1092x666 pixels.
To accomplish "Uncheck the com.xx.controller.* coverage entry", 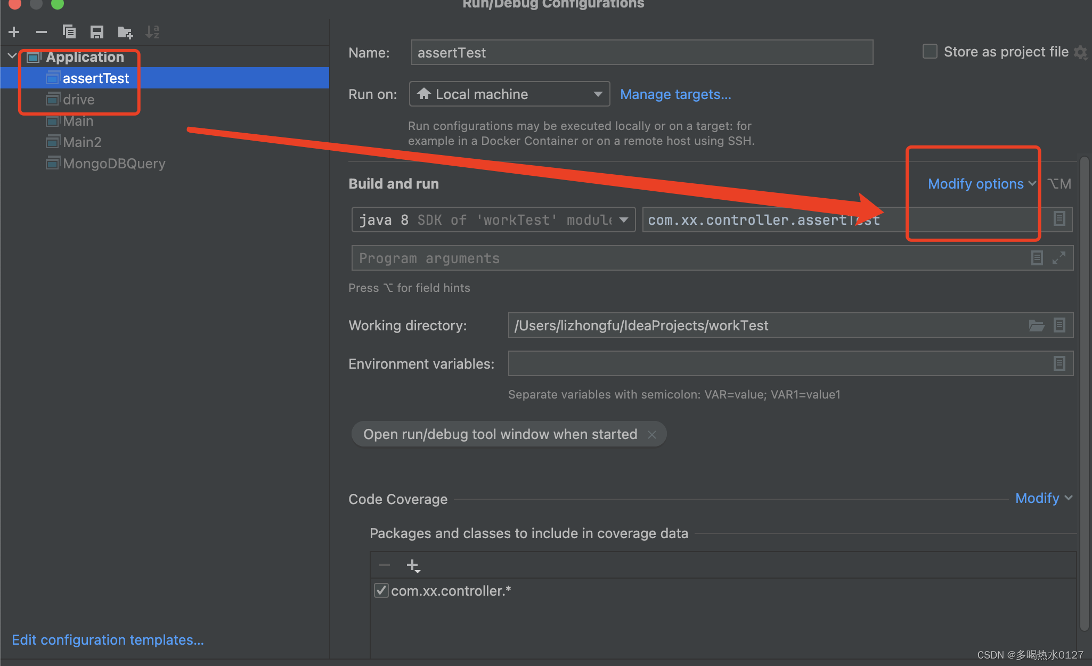I will click(x=381, y=590).
